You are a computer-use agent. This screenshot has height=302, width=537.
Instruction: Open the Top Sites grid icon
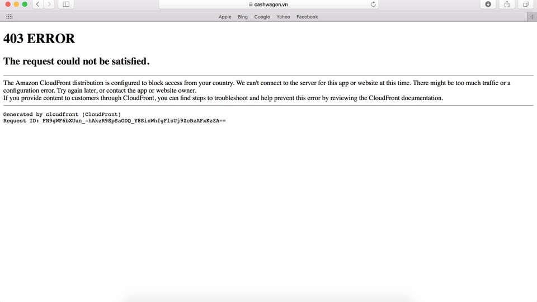10,16
